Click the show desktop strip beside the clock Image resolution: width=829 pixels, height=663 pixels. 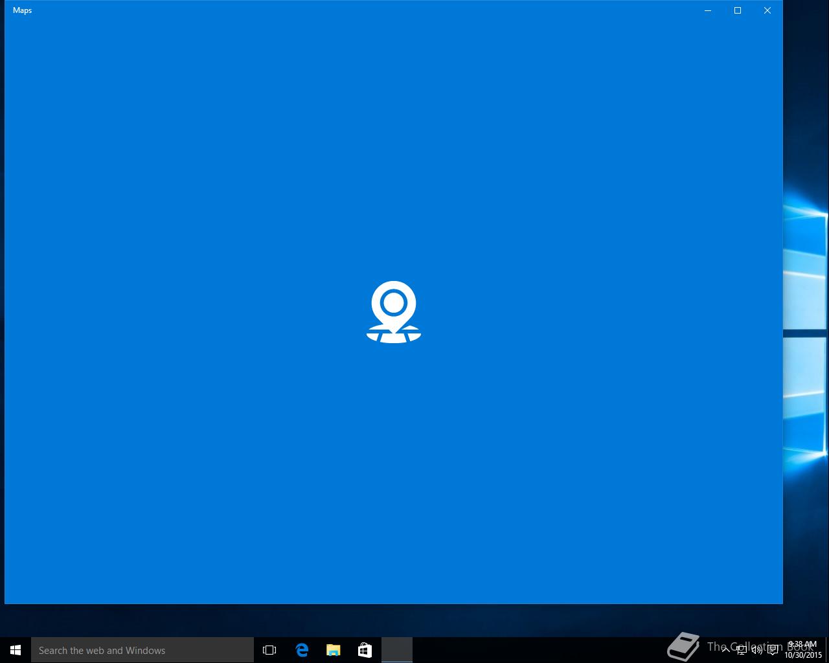(x=827, y=650)
